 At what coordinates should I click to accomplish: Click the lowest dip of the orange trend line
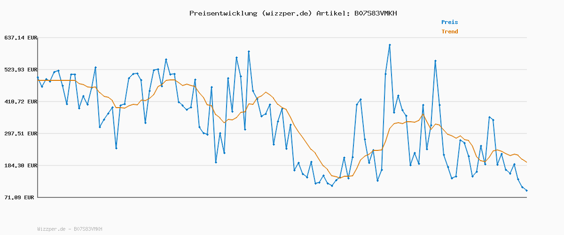340,178
